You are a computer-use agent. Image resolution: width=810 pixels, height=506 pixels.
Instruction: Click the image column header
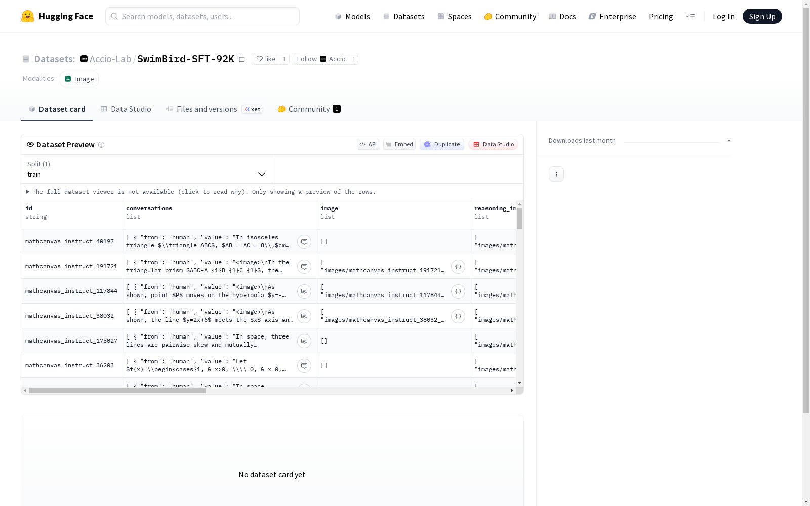tap(393, 215)
